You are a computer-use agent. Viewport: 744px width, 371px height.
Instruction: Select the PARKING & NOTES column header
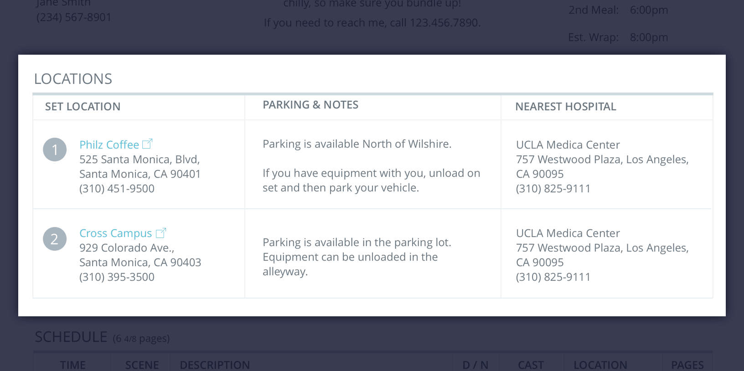click(x=310, y=105)
